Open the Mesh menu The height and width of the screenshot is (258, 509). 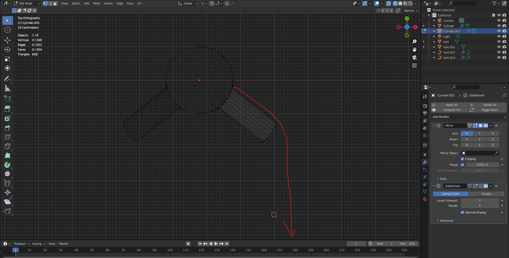click(x=96, y=3)
